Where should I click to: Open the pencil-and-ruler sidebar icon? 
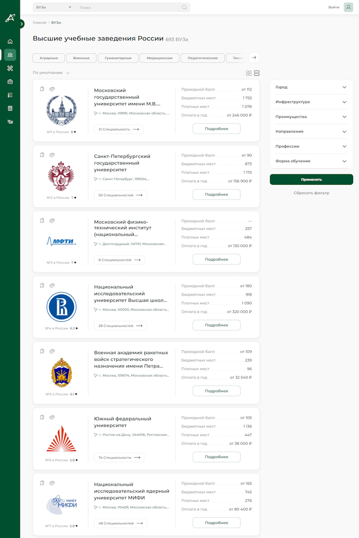tap(10, 68)
